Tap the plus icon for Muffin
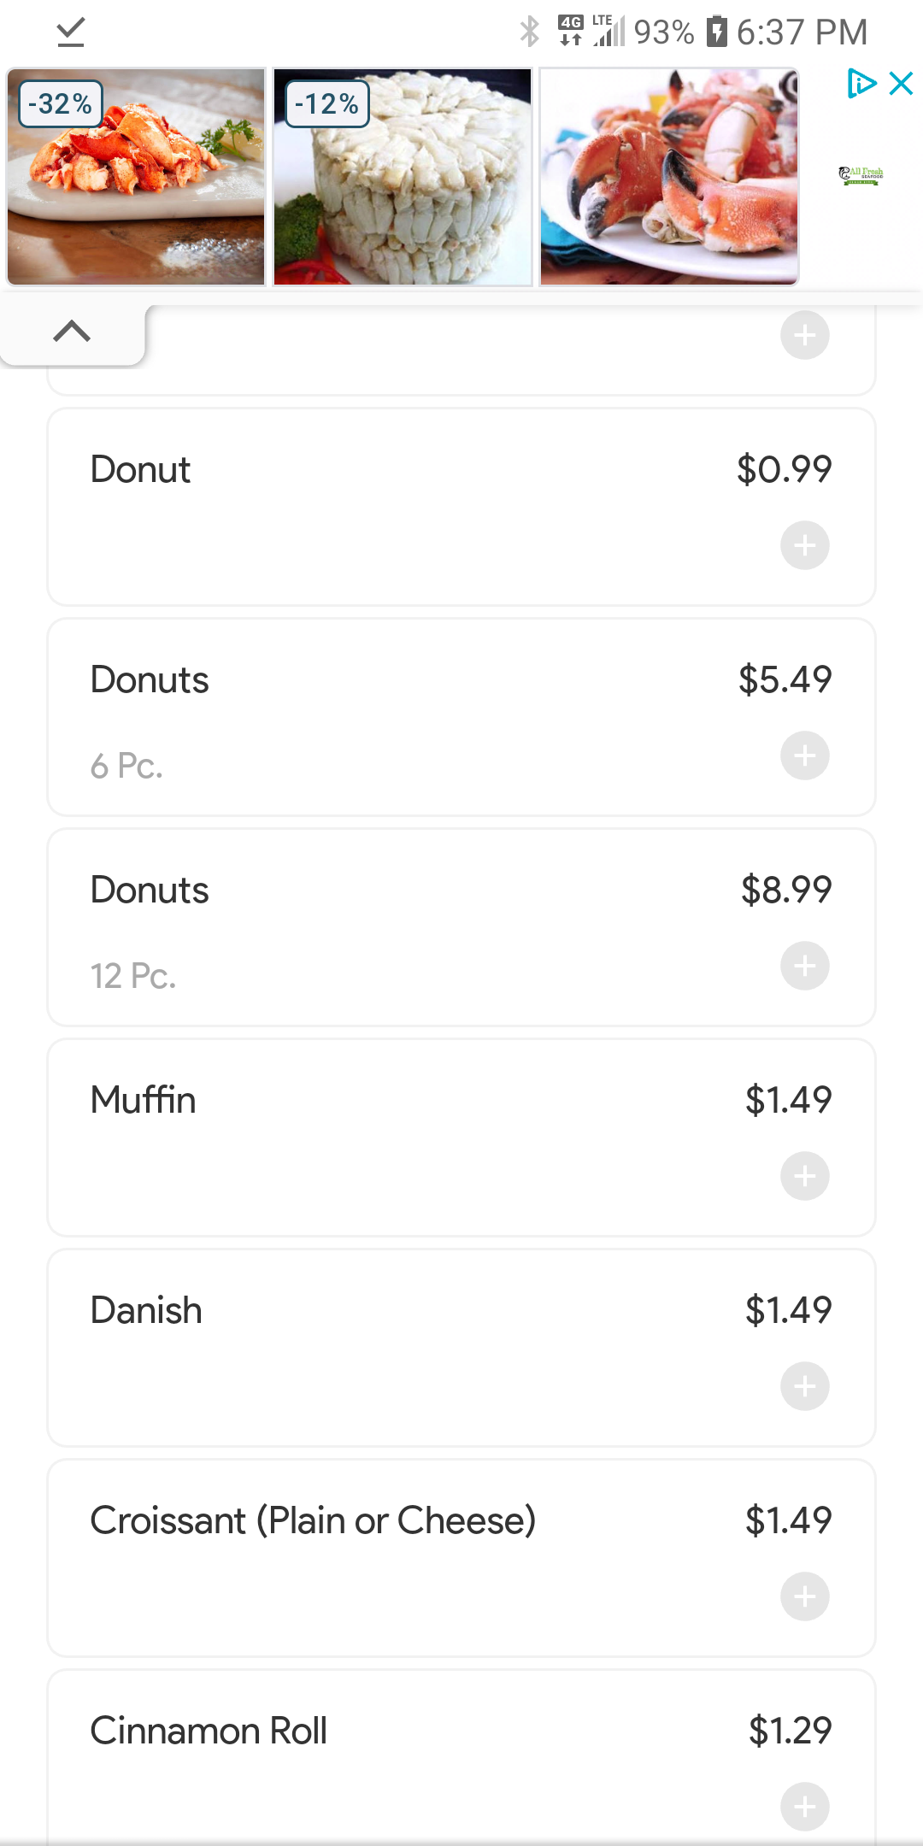The image size is (923, 1846). (804, 1176)
